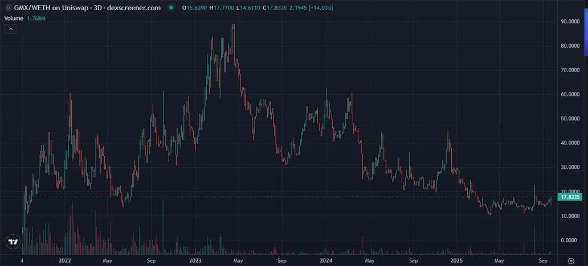Click the 80.0000 price axis label

pos(570,46)
